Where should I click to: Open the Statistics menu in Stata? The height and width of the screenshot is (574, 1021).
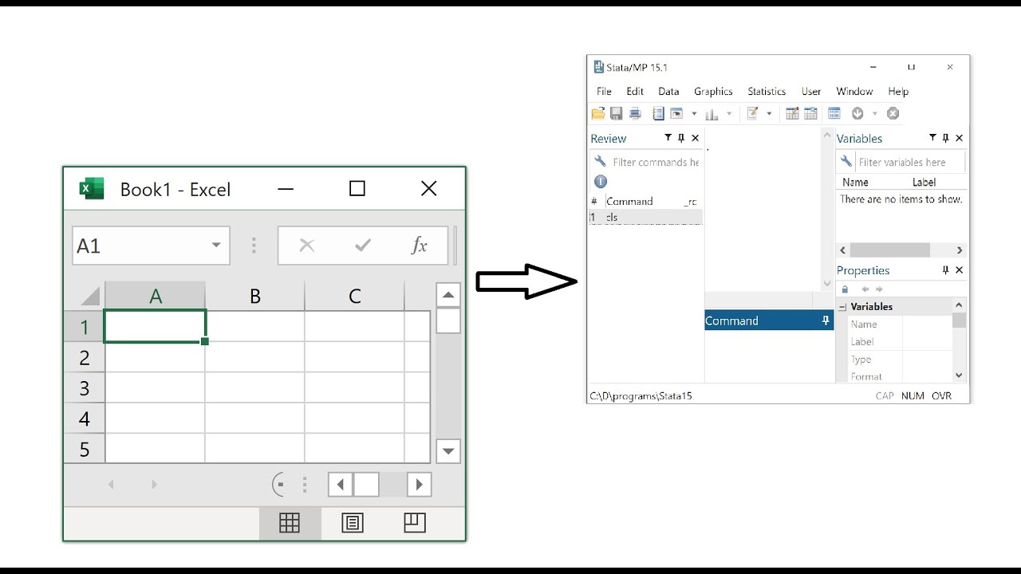click(767, 91)
